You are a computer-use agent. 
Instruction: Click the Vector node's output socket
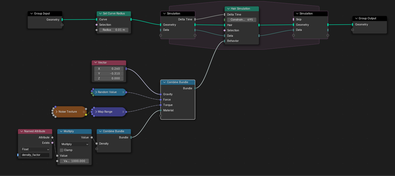point(126,69)
